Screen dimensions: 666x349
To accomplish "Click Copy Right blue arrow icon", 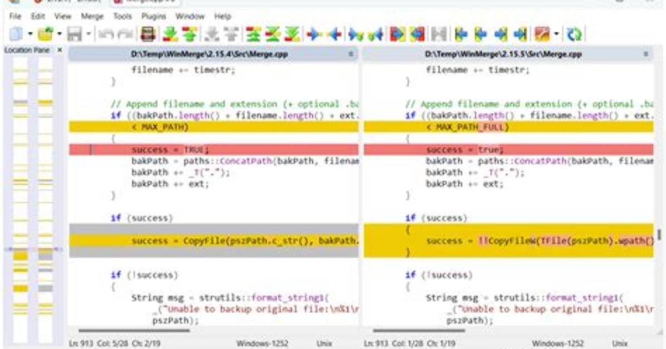I will click(x=314, y=34).
